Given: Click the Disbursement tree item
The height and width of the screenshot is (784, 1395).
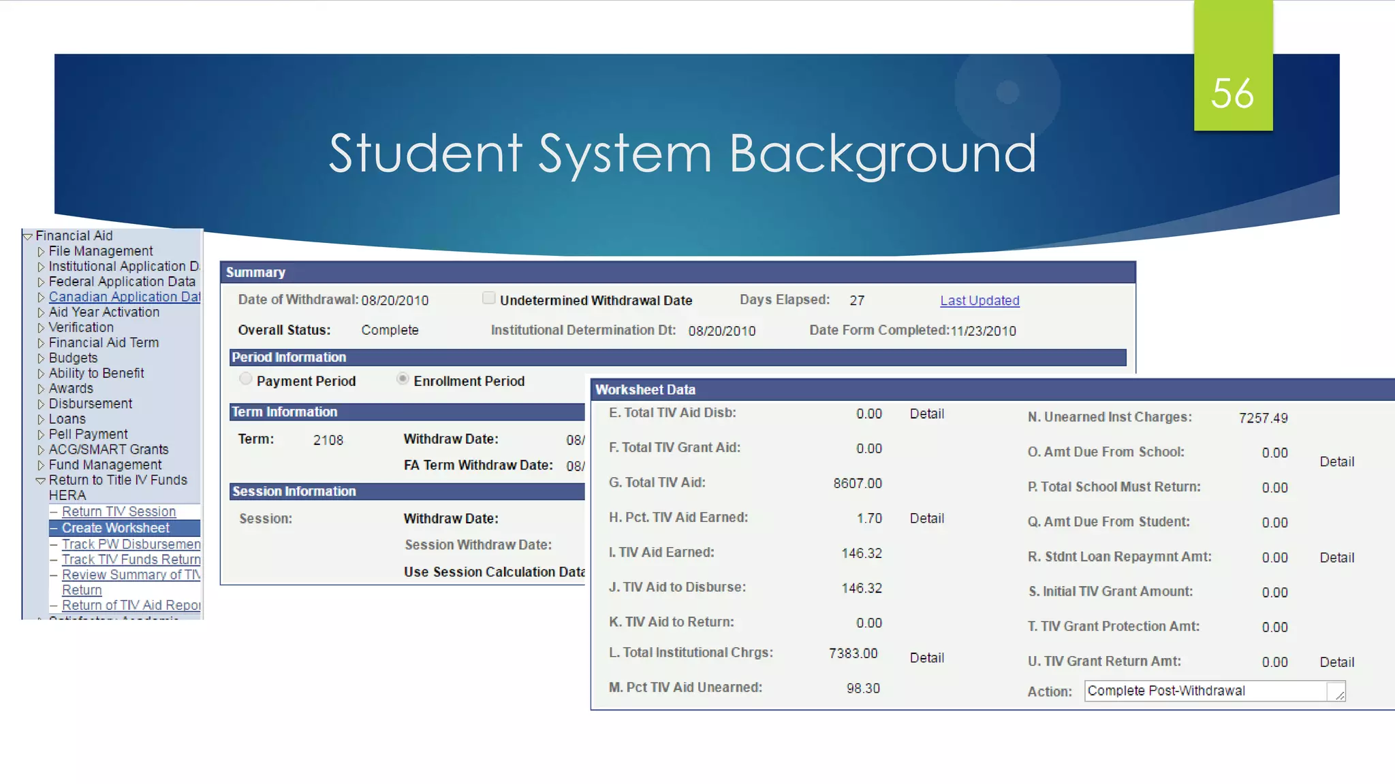Looking at the screenshot, I should click(x=90, y=404).
